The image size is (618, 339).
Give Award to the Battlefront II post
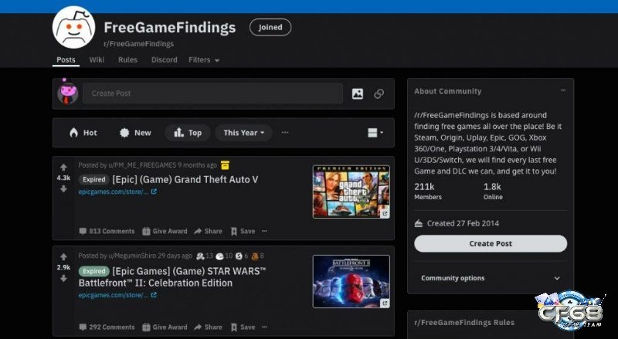click(x=165, y=327)
